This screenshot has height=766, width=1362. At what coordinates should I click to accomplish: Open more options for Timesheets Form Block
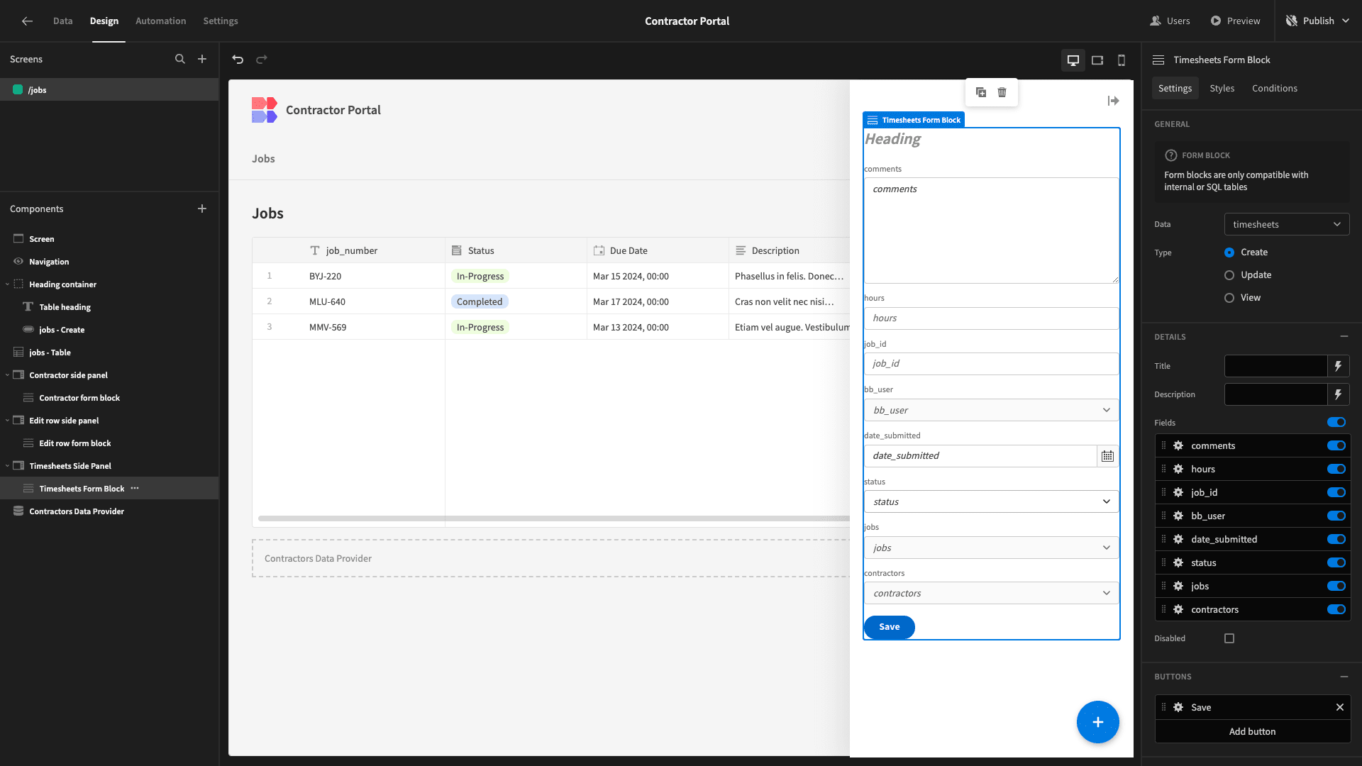click(x=135, y=489)
